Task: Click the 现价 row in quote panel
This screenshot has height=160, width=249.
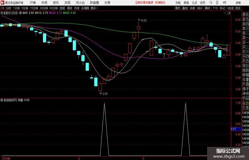Action: point(246,66)
